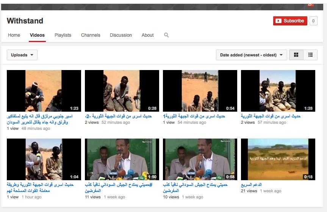Open the Playlists tab

63,35
